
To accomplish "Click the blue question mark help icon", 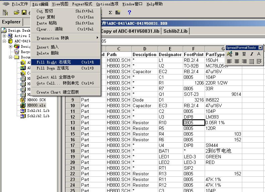I will pos(129,13).
